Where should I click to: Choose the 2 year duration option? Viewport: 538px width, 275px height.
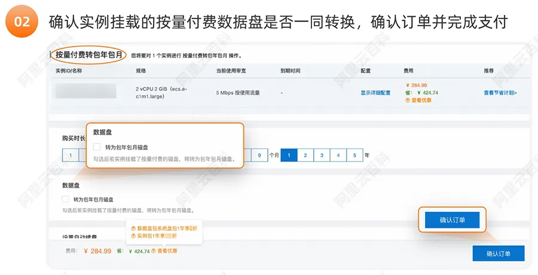click(x=305, y=155)
